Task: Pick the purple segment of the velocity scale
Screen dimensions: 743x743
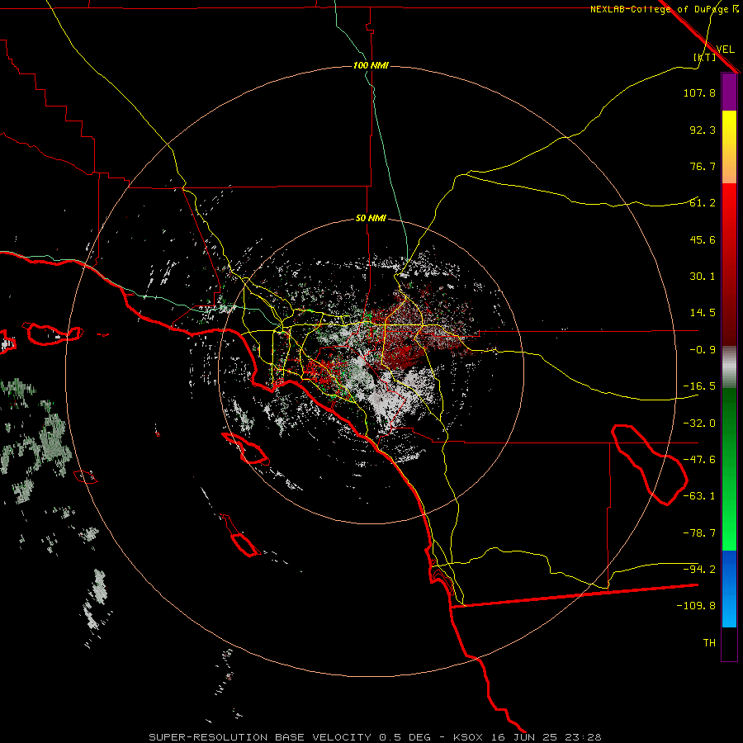Action: (x=729, y=92)
